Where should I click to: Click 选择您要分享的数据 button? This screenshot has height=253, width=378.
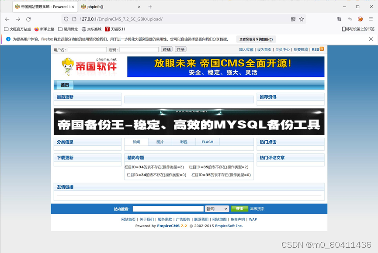[256, 39]
